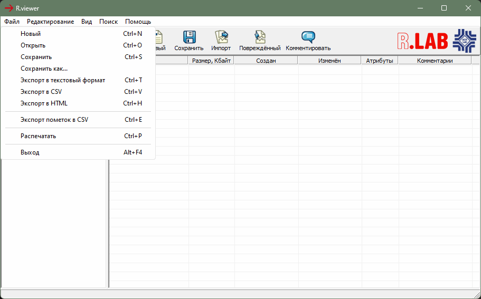Click the Повреждённый toolbar icon
Image resolution: width=481 pixels, height=299 pixels.
pyautogui.click(x=260, y=37)
